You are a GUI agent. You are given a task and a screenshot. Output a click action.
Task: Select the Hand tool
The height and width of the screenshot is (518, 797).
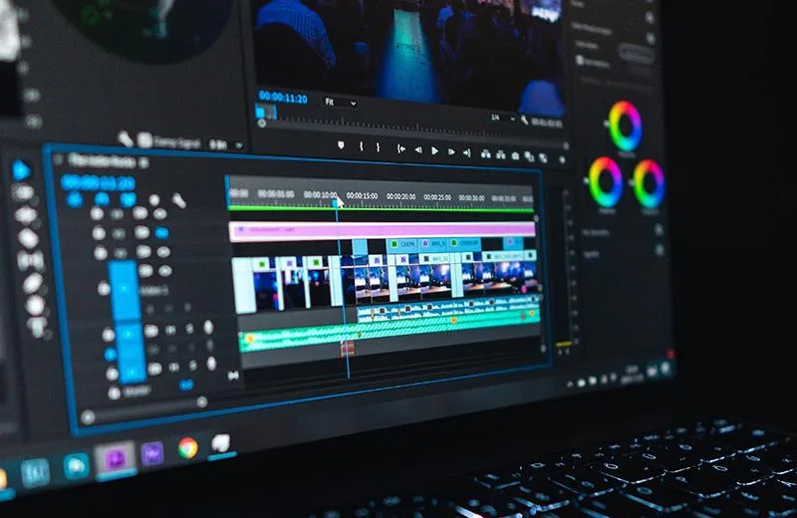click(35, 306)
